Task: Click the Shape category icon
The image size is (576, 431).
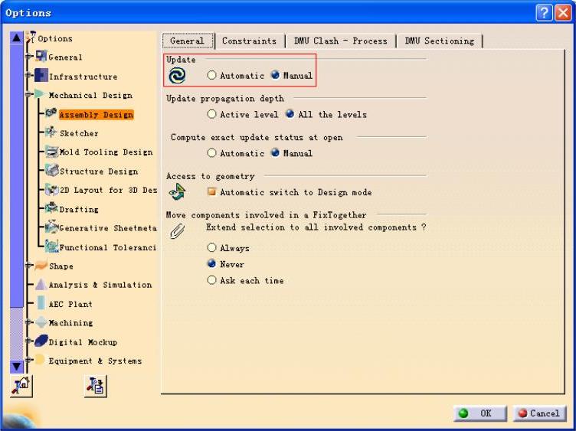Action: pos(41,265)
